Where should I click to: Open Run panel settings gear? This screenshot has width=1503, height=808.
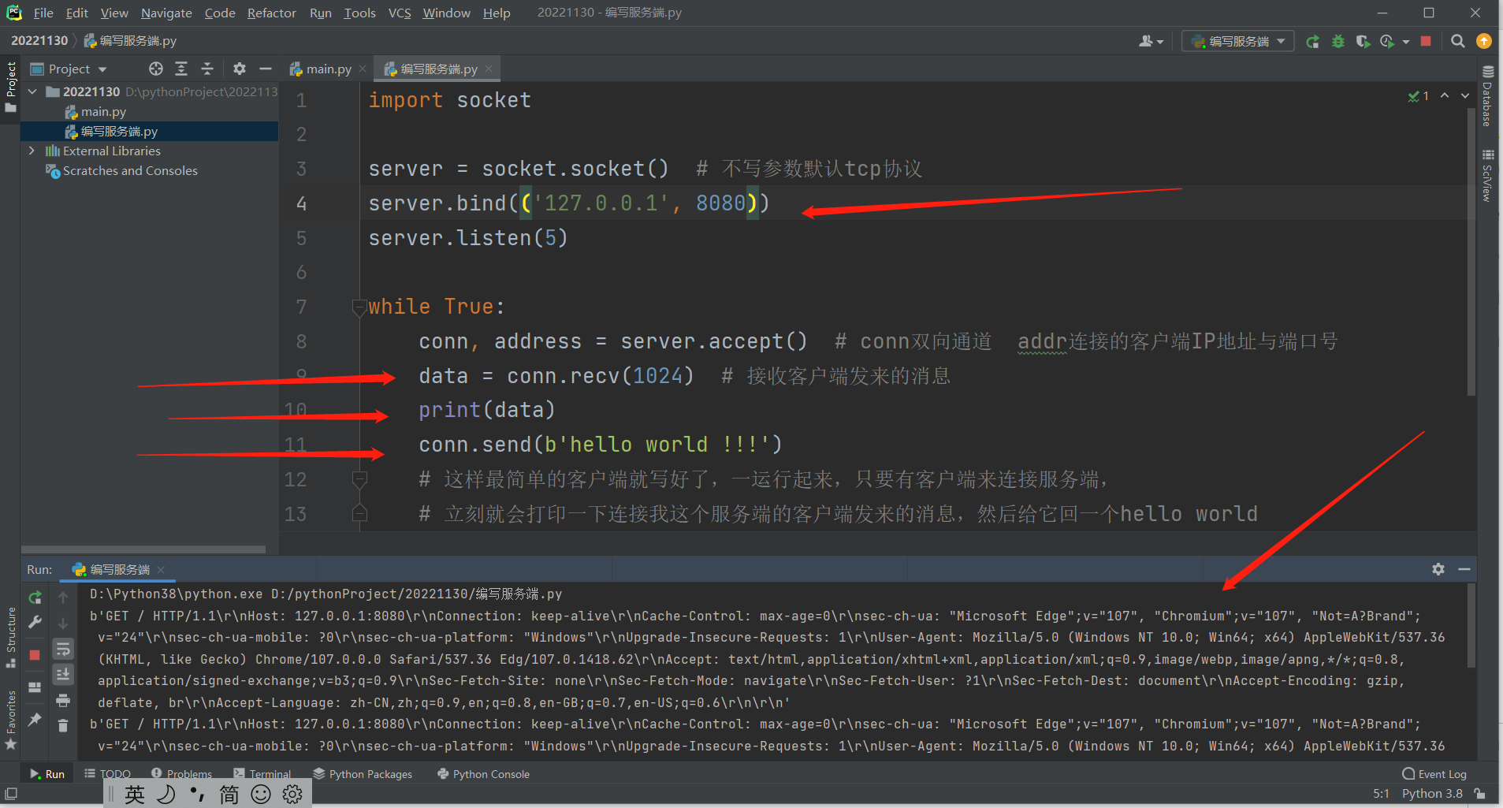pos(1438,569)
